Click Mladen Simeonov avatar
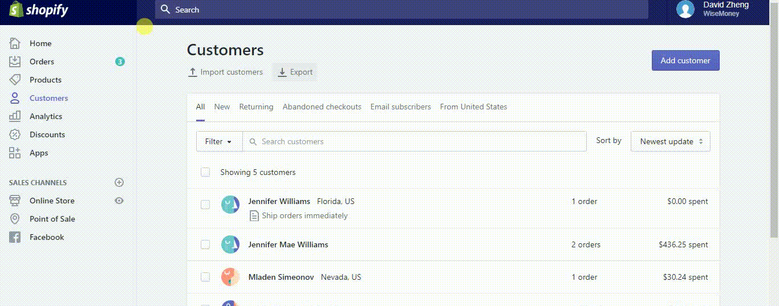Screen dimensions: 779x306 [x=230, y=277]
